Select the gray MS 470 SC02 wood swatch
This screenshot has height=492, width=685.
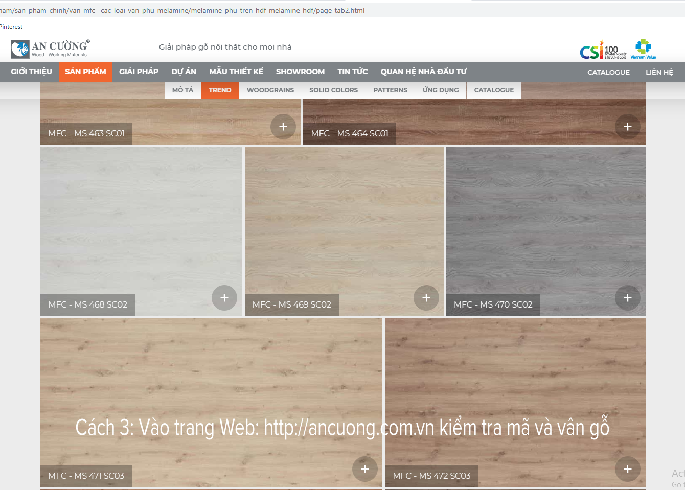545,220
